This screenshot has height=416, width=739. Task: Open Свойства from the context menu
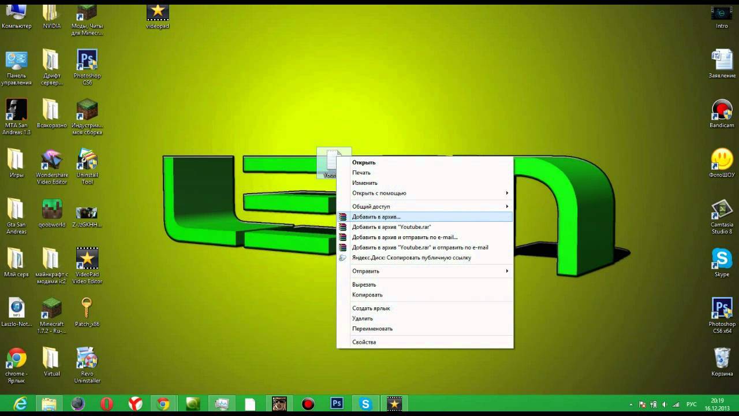[425, 342]
